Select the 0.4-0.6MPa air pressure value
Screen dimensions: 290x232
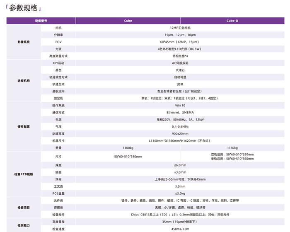pos(180,126)
